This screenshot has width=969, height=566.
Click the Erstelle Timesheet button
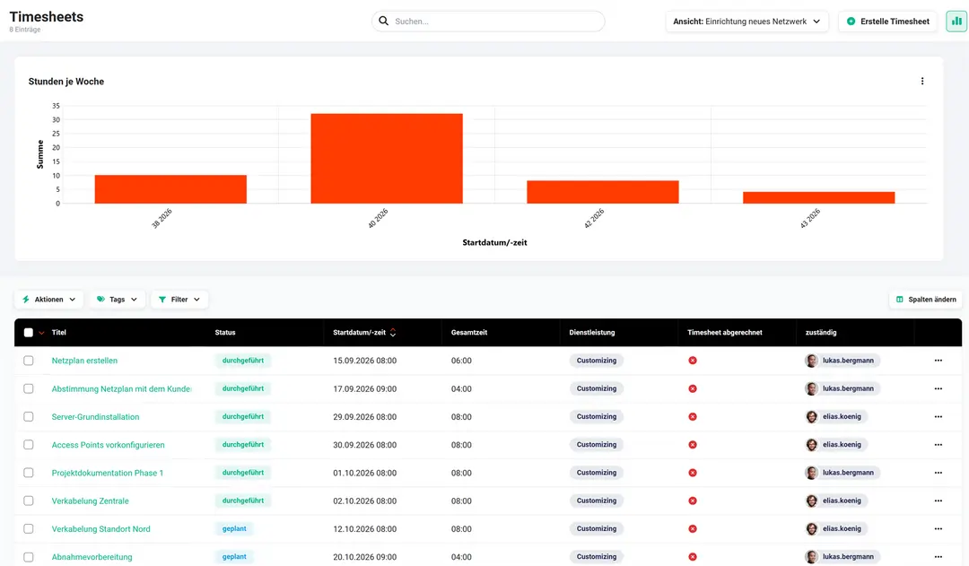coord(887,21)
